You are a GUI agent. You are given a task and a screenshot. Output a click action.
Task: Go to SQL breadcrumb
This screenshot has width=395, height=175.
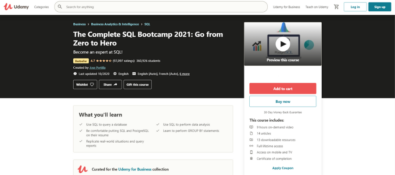147,24
